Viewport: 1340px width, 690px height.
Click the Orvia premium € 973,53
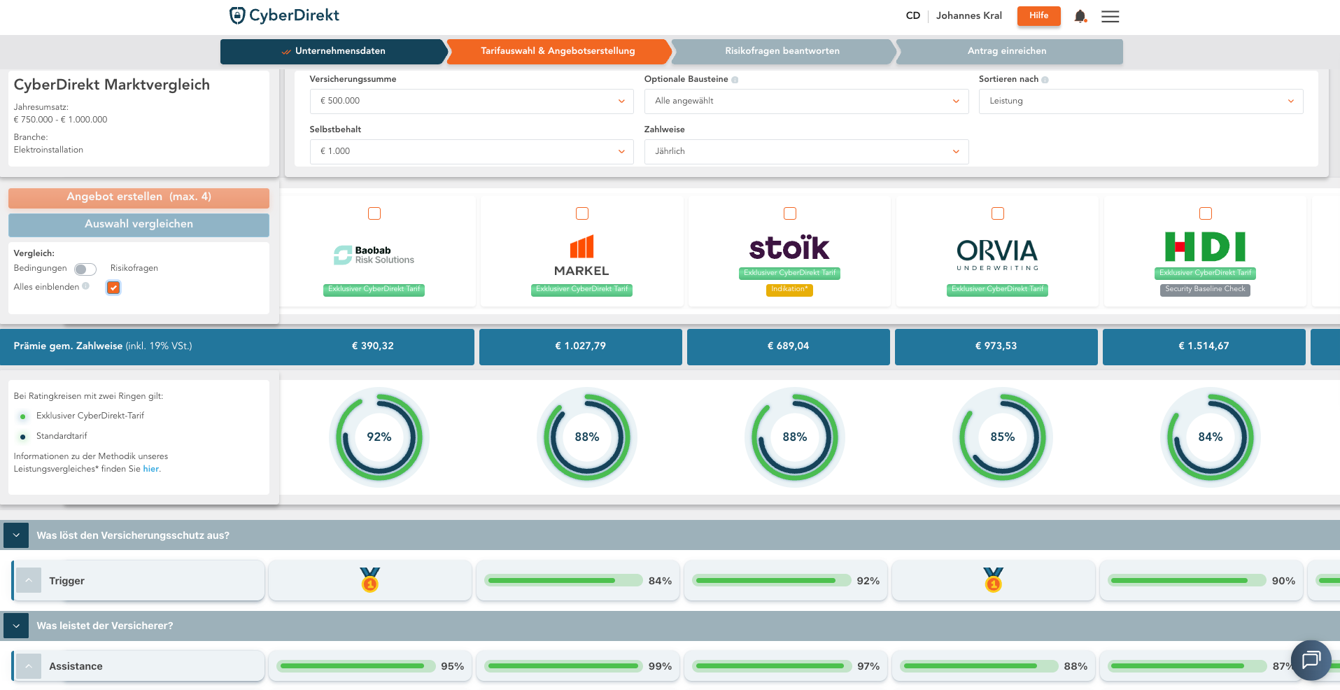tap(996, 346)
